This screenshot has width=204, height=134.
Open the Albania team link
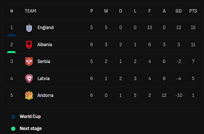45,45
